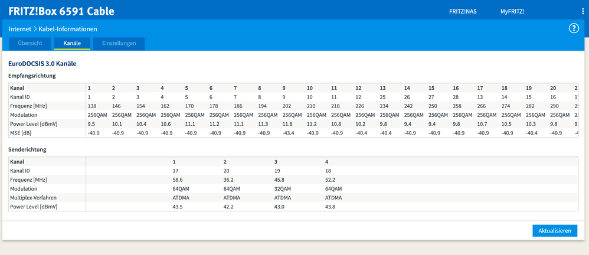Click the EuroDOCSIS 3.0 Kanäle heading
Viewport: 589px width, 255px height.
(x=42, y=63)
